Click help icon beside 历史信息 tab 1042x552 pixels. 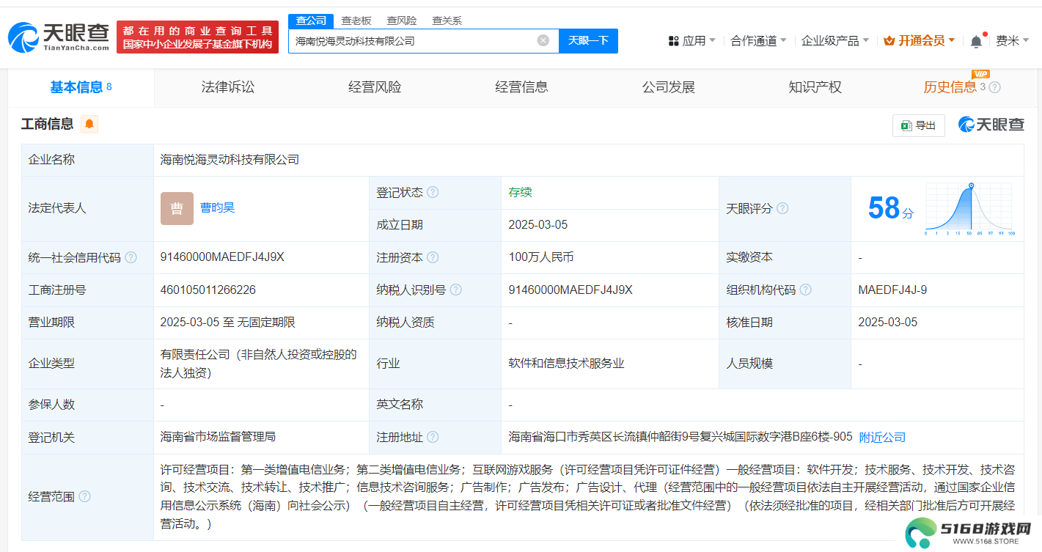coord(994,87)
